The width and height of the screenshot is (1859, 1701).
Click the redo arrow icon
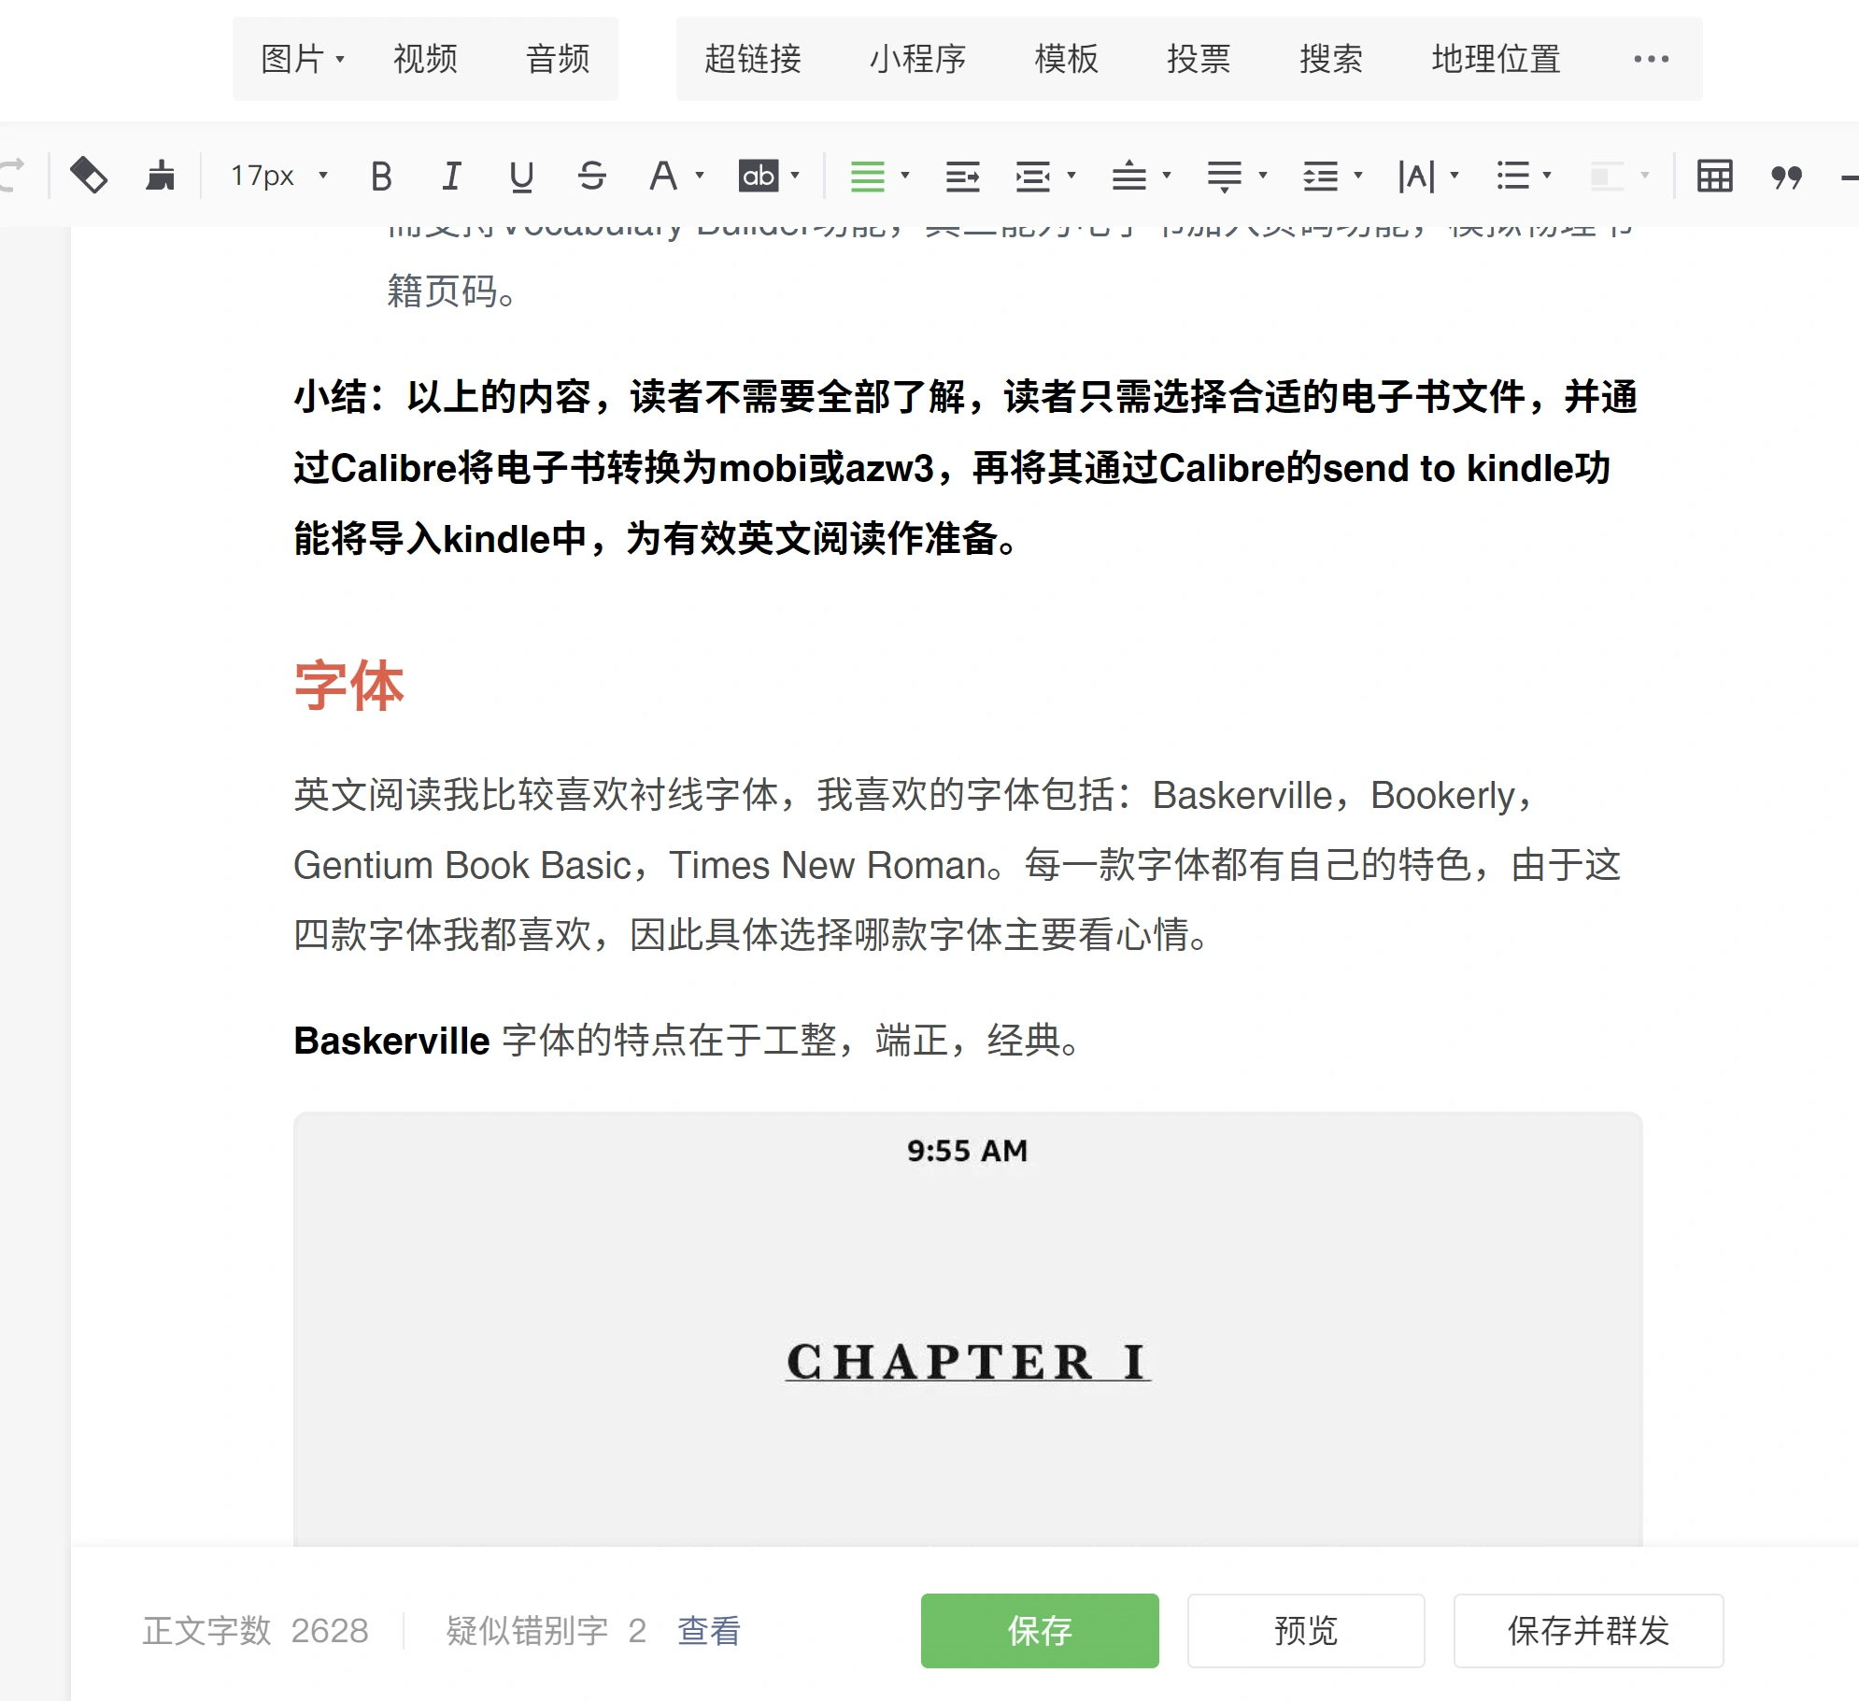[x=13, y=176]
